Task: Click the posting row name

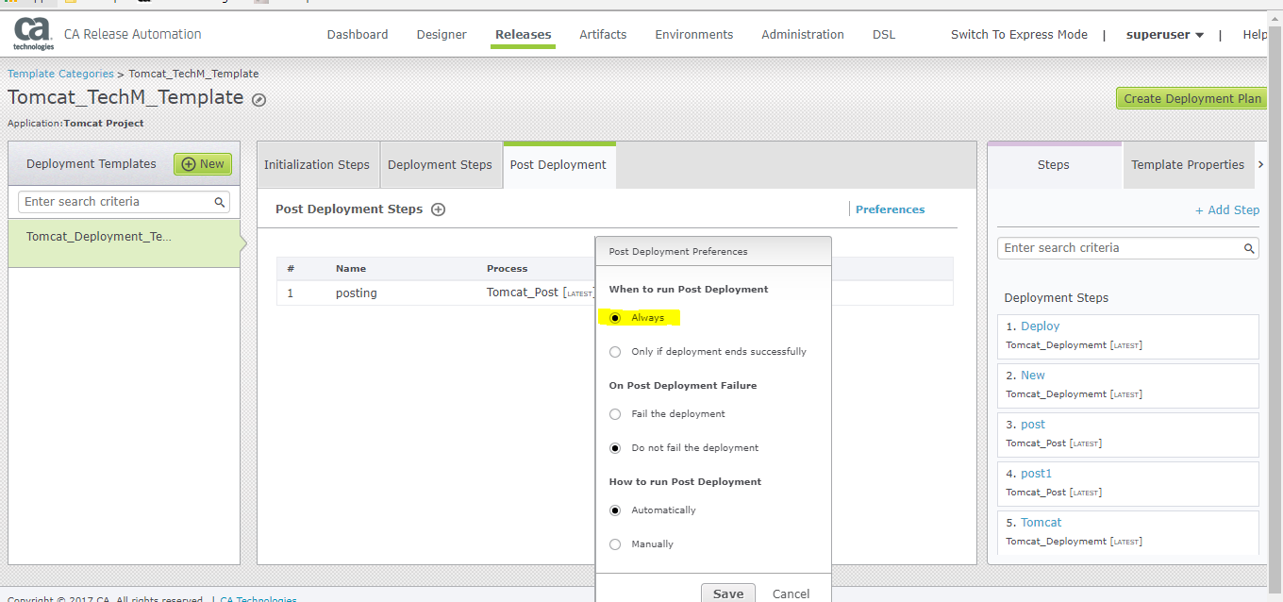Action: [357, 293]
